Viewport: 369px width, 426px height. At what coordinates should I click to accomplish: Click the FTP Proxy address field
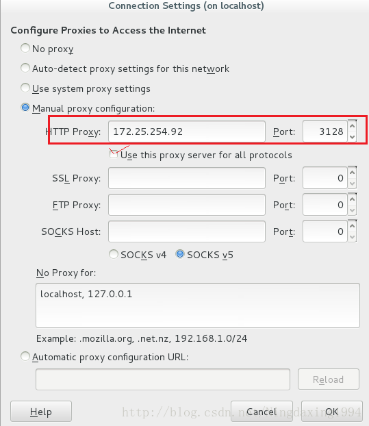point(187,205)
